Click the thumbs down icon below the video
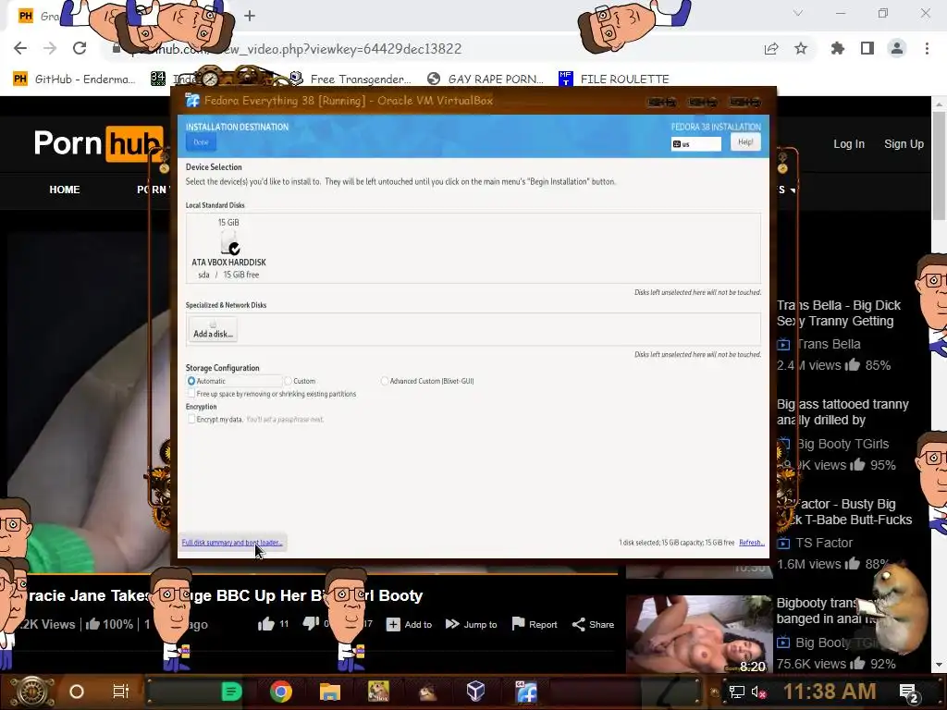947x710 pixels. pyautogui.click(x=311, y=624)
